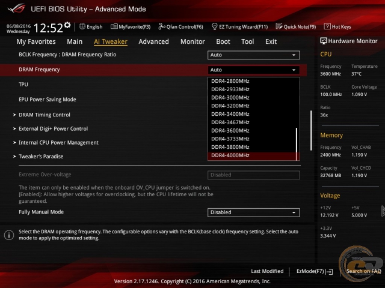
Task: Click the DRAM Frequency Auto dropdown
Action: click(x=254, y=70)
